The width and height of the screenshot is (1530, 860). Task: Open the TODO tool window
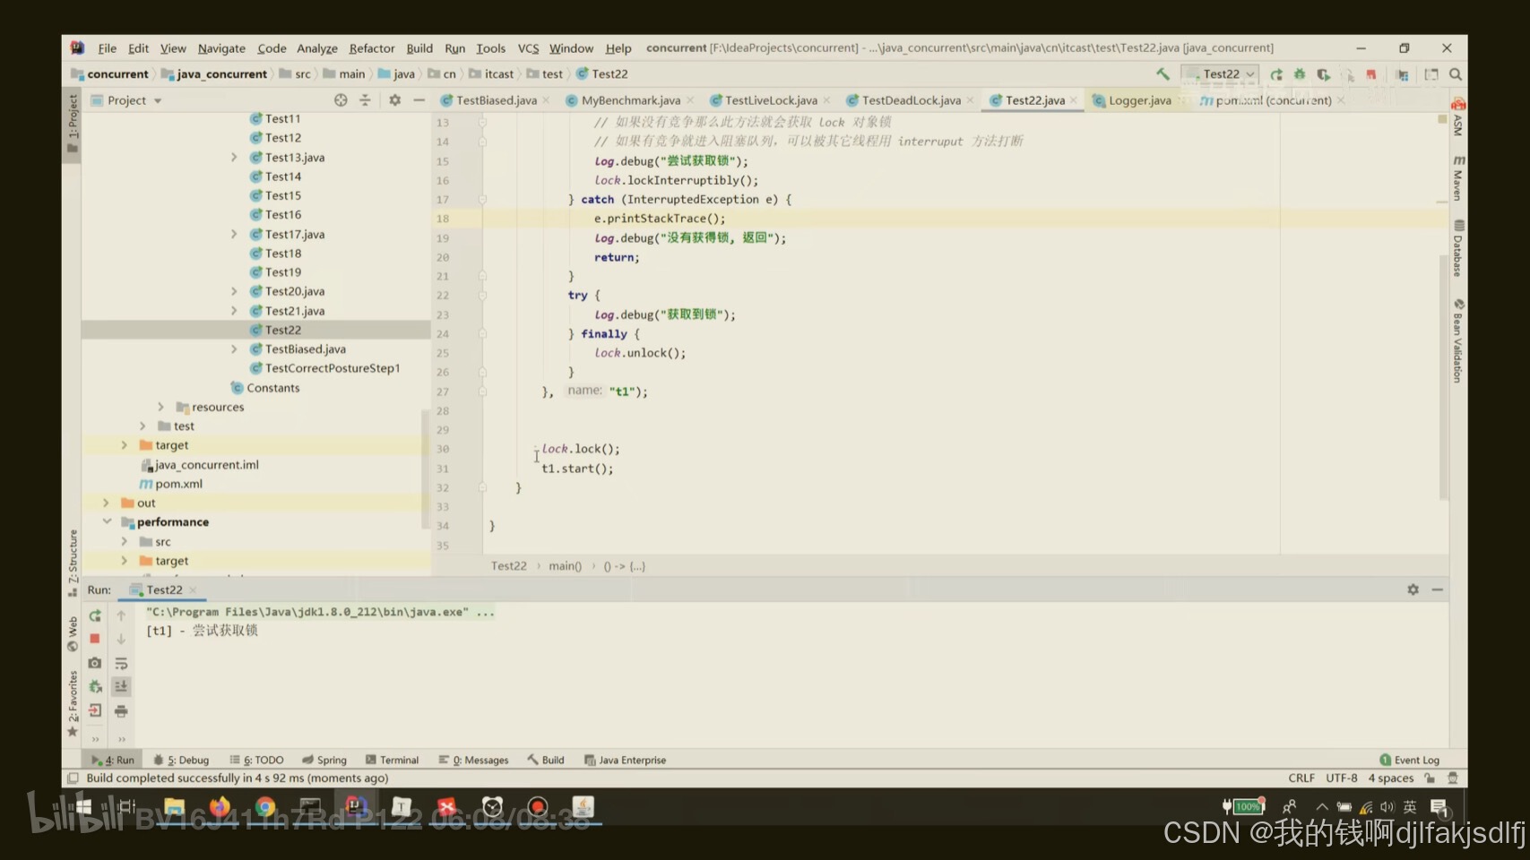[x=257, y=760]
